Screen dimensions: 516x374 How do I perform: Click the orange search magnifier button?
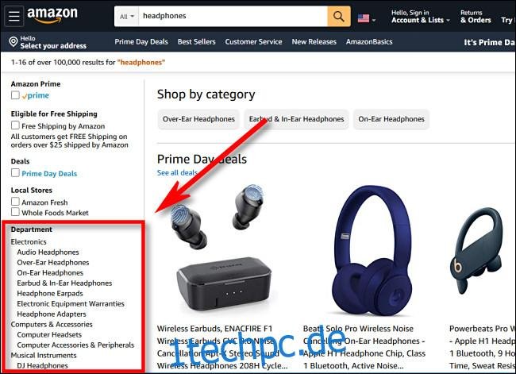tap(339, 16)
